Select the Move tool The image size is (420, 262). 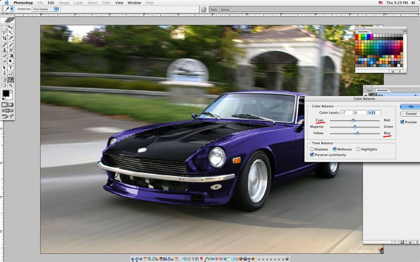tap(11, 27)
